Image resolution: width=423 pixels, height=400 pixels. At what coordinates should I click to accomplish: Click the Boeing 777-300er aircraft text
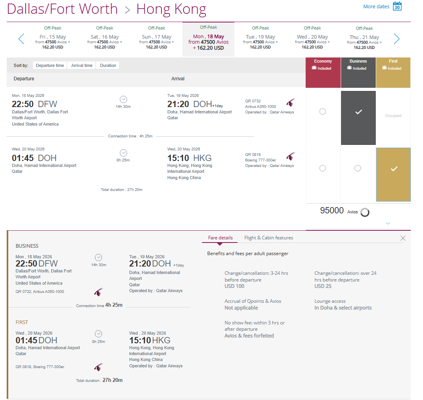260,160
